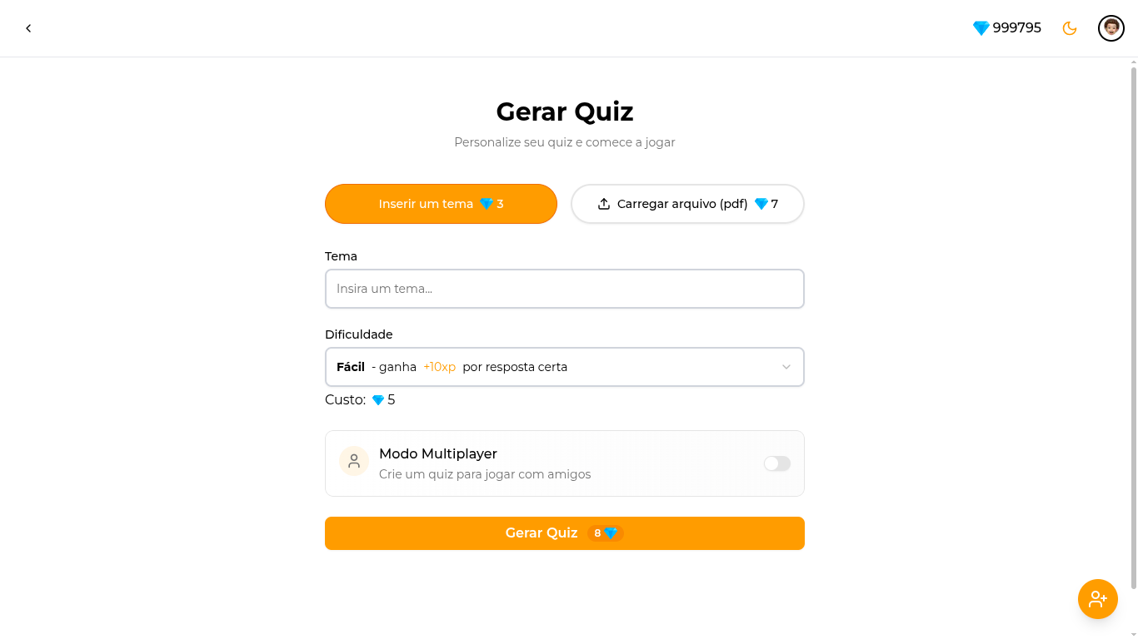The image size is (1138, 639).
Task: Open dark mode via the moon icon
Action: [1069, 27]
